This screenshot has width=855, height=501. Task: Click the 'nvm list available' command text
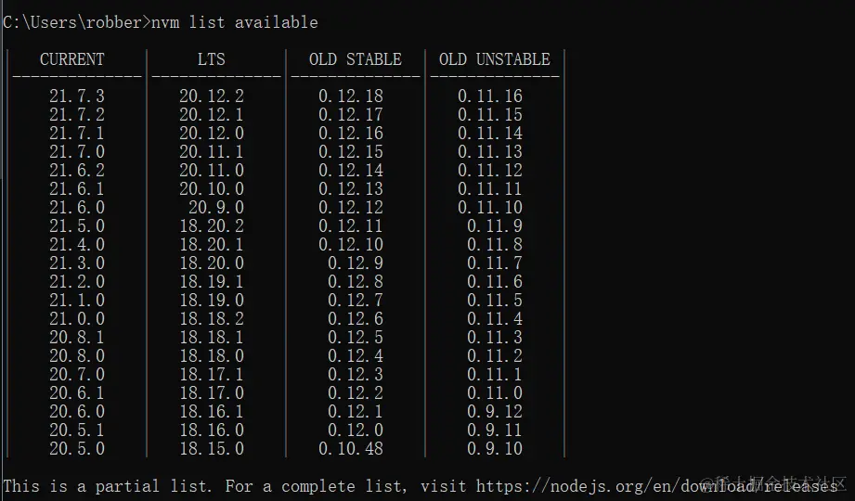[x=235, y=23]
